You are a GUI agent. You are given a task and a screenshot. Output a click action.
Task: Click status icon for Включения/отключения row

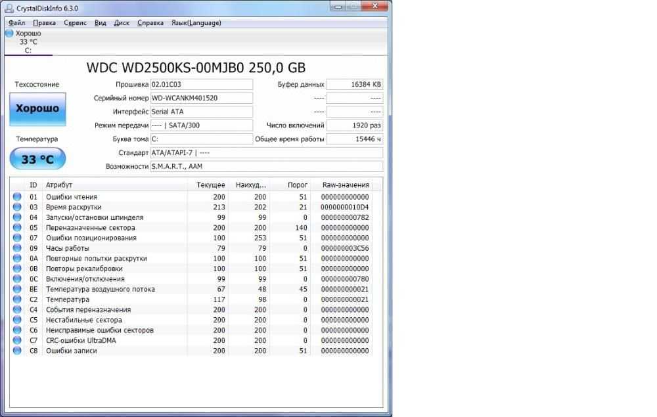[17, 278]
